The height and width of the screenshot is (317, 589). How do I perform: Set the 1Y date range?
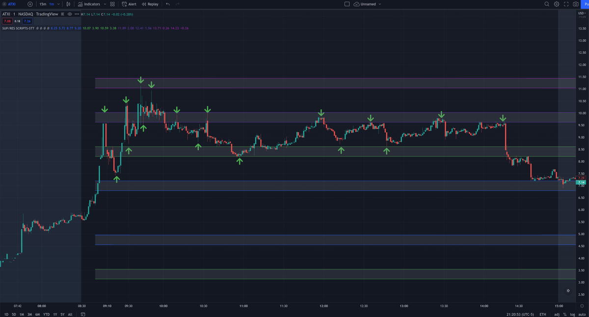click(55, 314)
